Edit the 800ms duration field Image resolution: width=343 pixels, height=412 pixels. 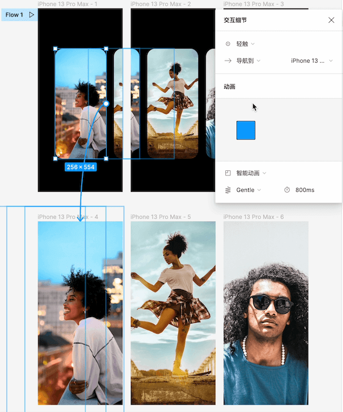tap(305, 190)
